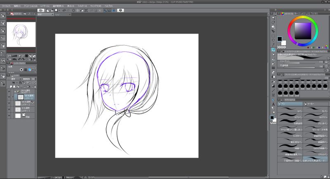Screen dimensions: 330x179
Task: Hide layer 2 using its eye icon
Action: (x=9, y=103)
